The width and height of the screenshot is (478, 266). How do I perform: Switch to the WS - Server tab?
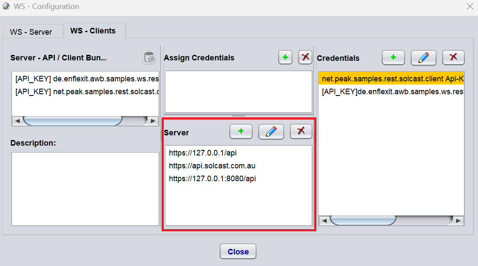(x=31, y=32)
